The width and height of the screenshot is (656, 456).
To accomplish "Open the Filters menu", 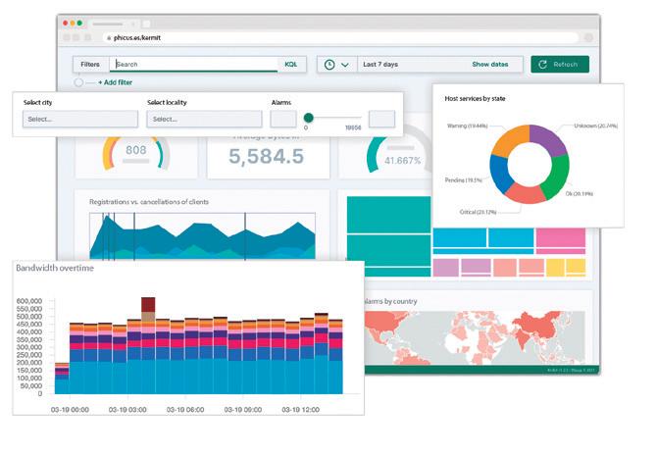I will click(90, 65).
